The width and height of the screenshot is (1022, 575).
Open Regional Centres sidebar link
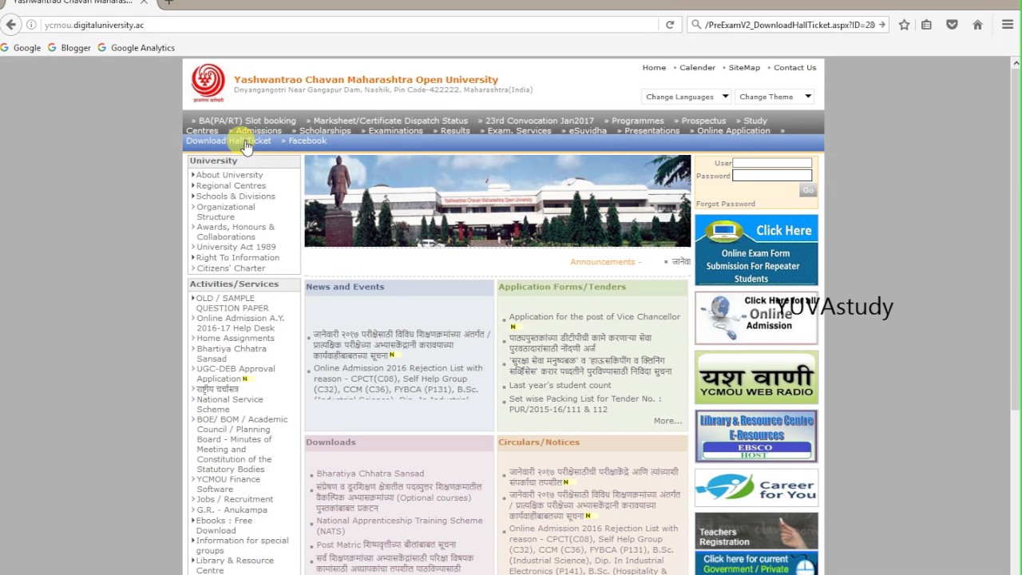pos(231,185)
